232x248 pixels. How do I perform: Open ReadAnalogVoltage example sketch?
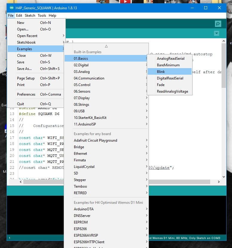click(170, 91)
